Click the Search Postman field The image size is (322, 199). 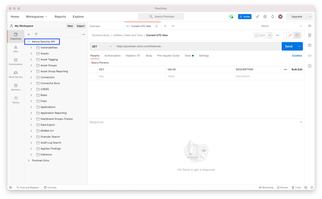point(161,17)
